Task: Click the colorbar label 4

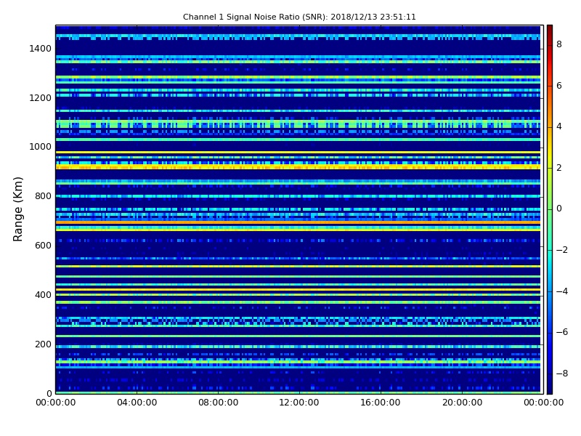Action: [x=559, y=126]
